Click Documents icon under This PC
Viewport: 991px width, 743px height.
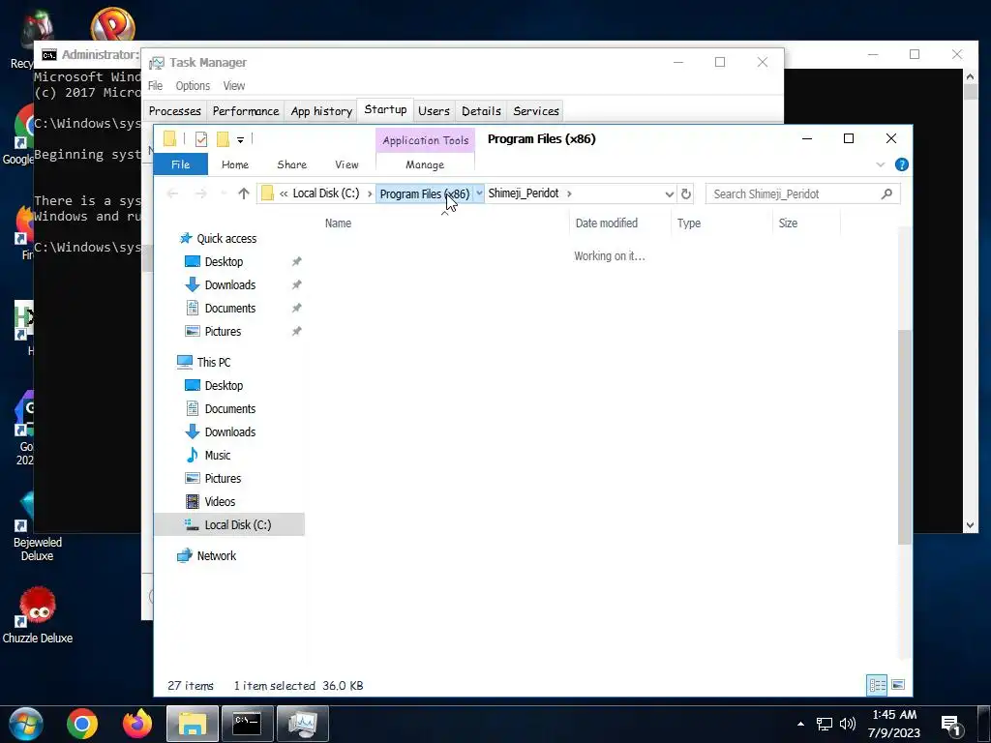(193, 409)
